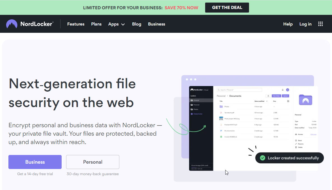Click the '30-day money-back guarantee' caption
332x190 pixels.
(x=93, y=174)
